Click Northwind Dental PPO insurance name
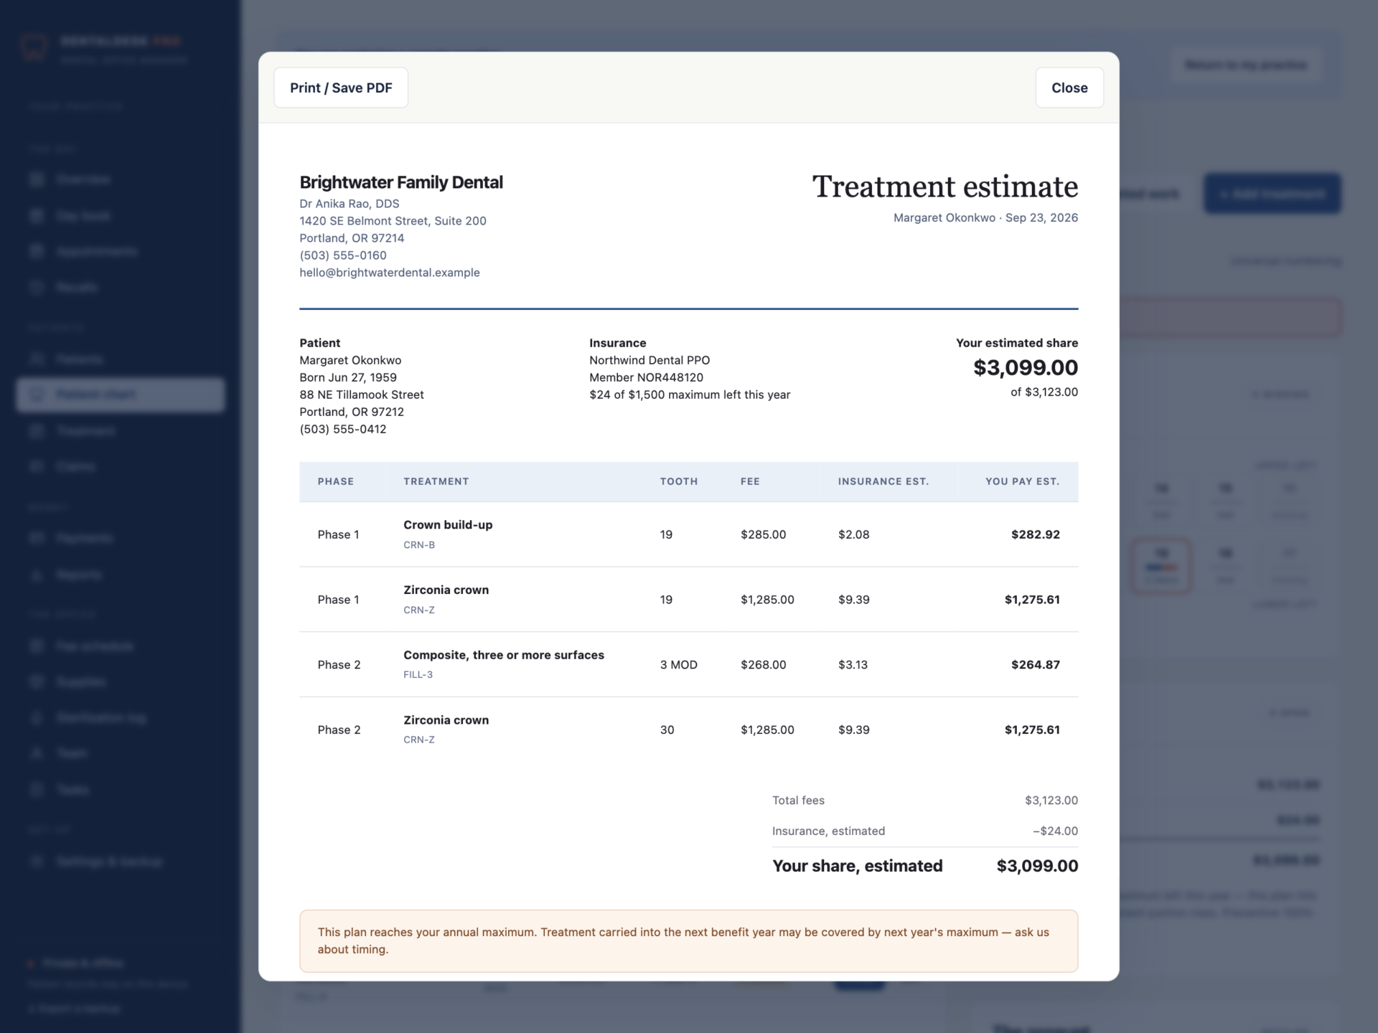Viewport: 1378px width, 1033px height. (650, 360)
